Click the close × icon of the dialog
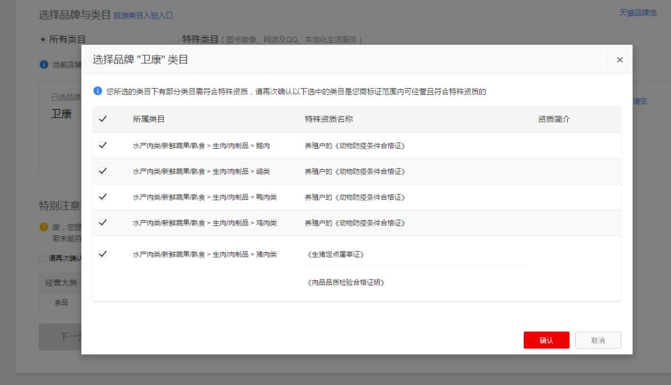The width and height of the screenshot is (671, 385). click(619, 60)
